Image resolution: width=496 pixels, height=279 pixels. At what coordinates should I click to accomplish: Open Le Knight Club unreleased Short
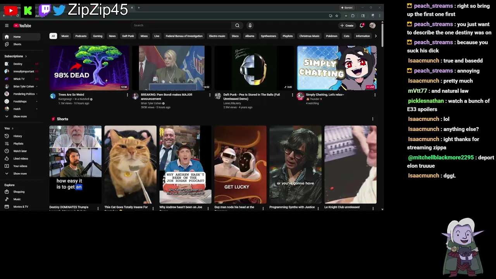click(350, 165)
